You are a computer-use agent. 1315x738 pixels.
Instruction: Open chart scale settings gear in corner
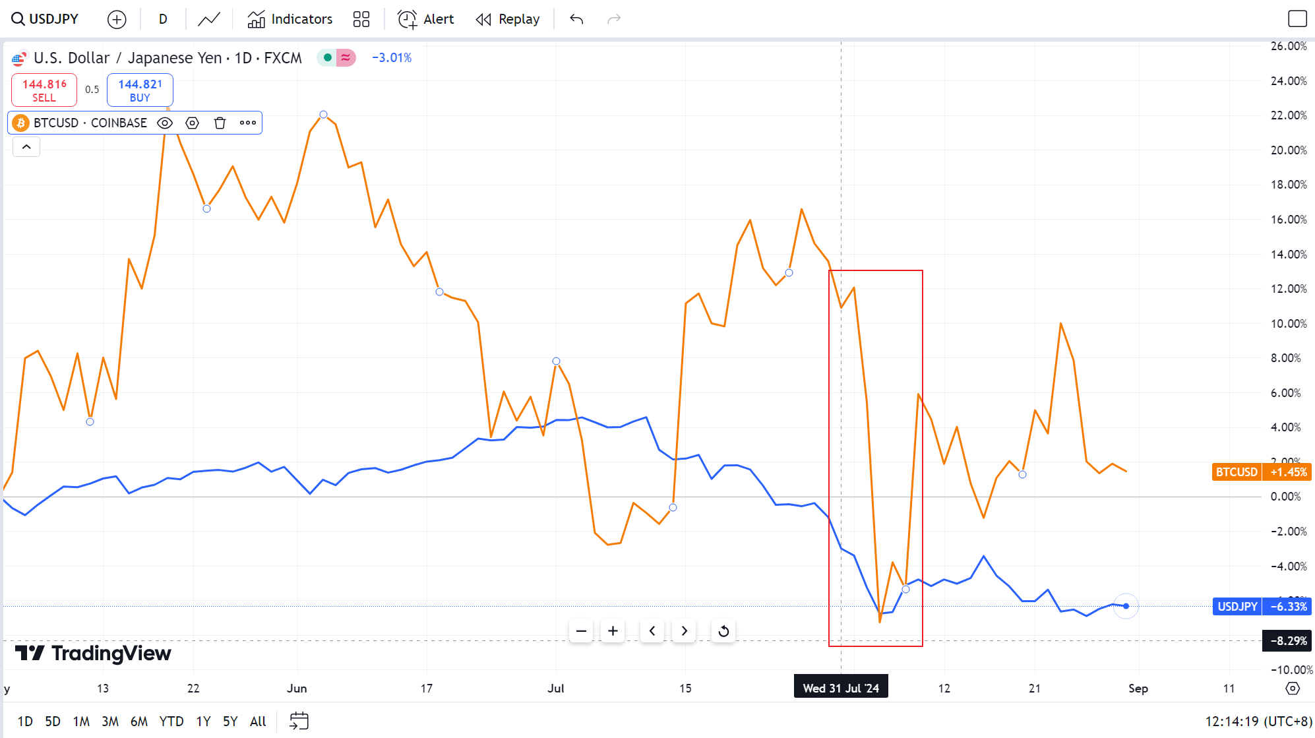point(1293,689)
